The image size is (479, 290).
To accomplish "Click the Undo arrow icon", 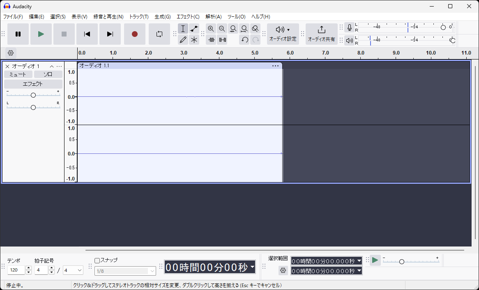I will click(x=244, y=39).
